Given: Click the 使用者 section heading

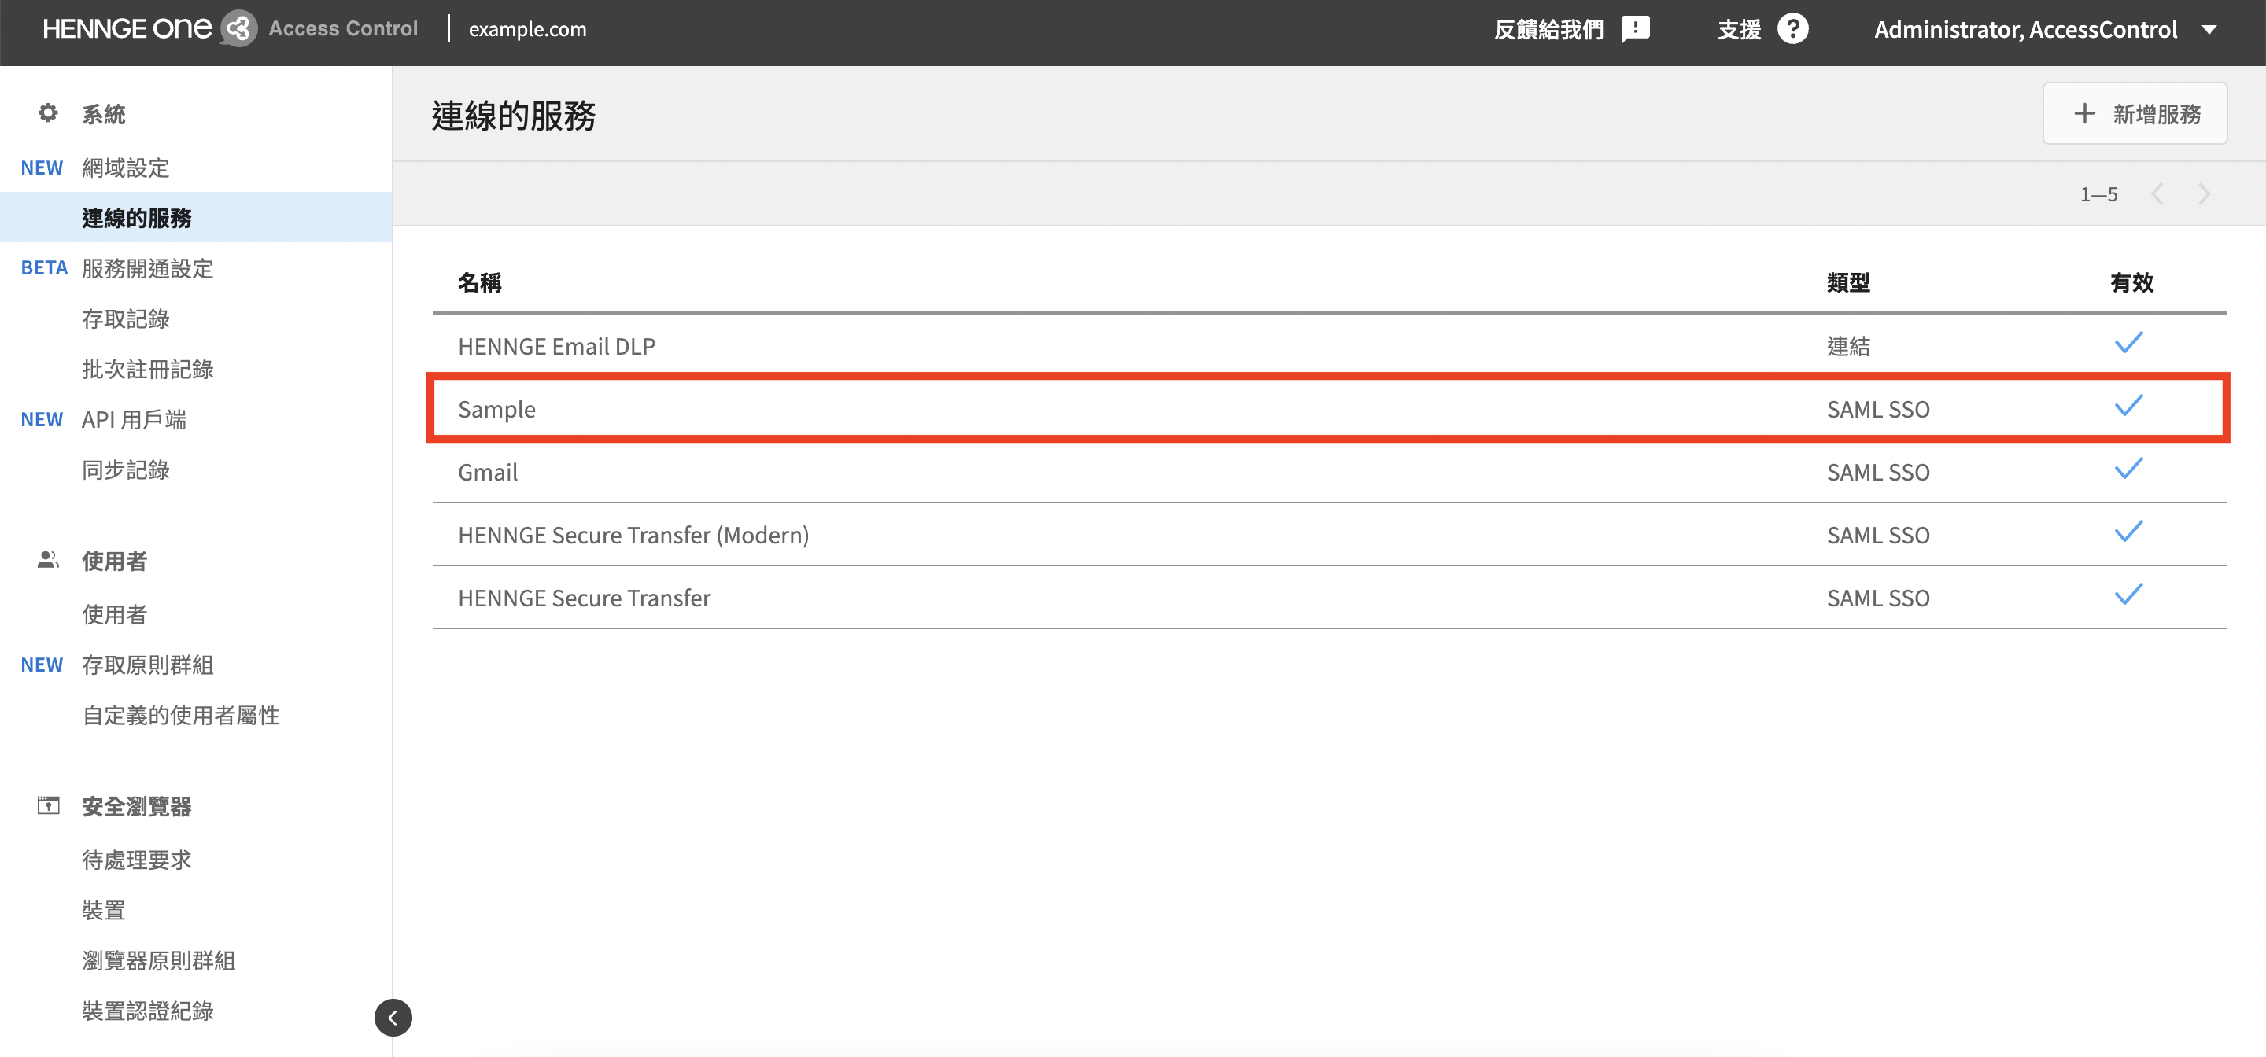Looking at the screenshot, I should tap(114, 560).
